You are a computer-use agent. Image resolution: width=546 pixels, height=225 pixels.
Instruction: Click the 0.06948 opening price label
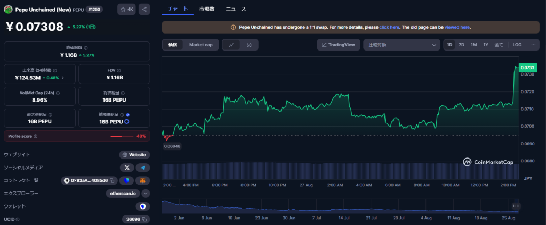[172, 146]
